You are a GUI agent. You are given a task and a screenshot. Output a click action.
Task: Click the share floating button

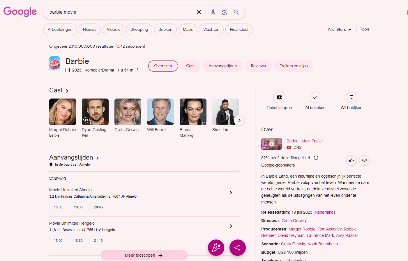pyautogui.click(x=238, y=248)
